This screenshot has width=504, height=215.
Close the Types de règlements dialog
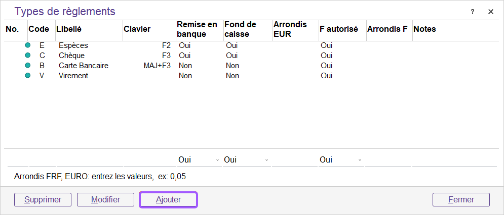click(x=490, y=12)
